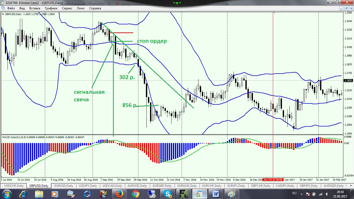Viewport: 354px width, 199px height.
Task: Open the X-shaped app icon left of Firefox
Action: point(103,194)
